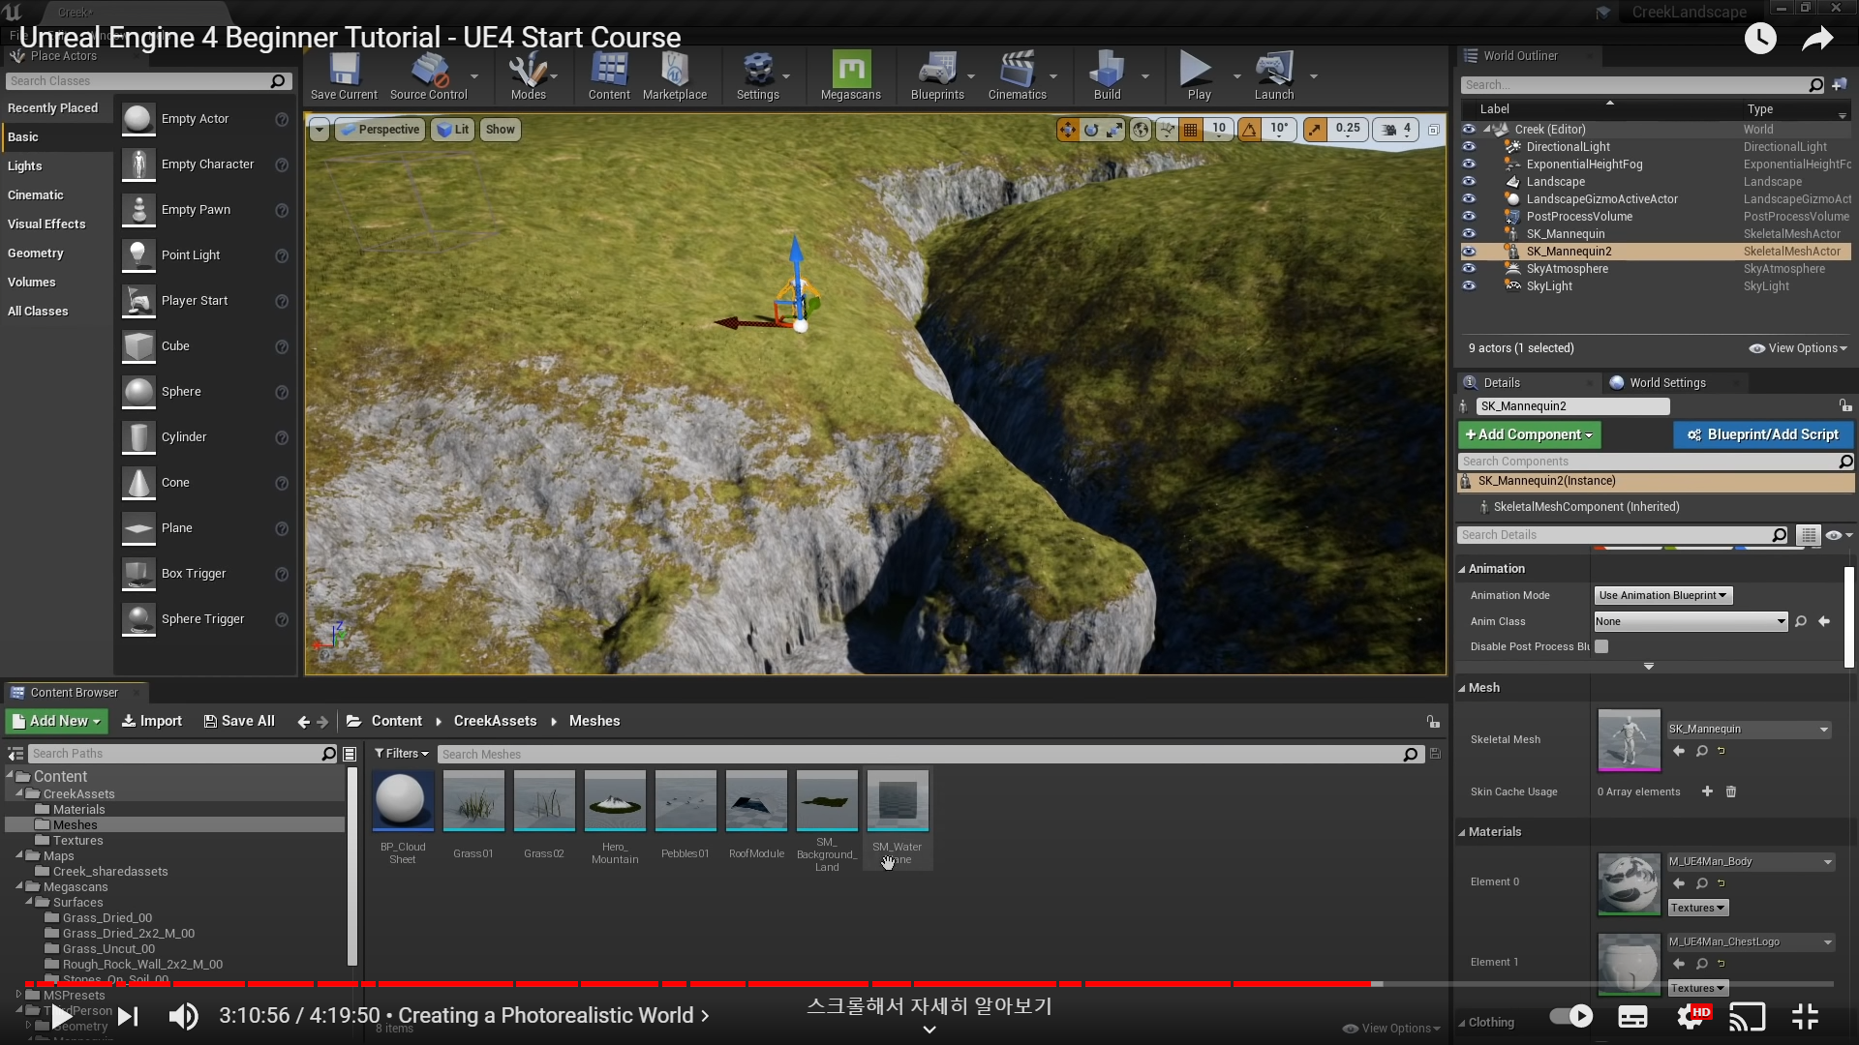
Task: Click the Blueprint/Add Script button
Action: tap(1762, 435)
